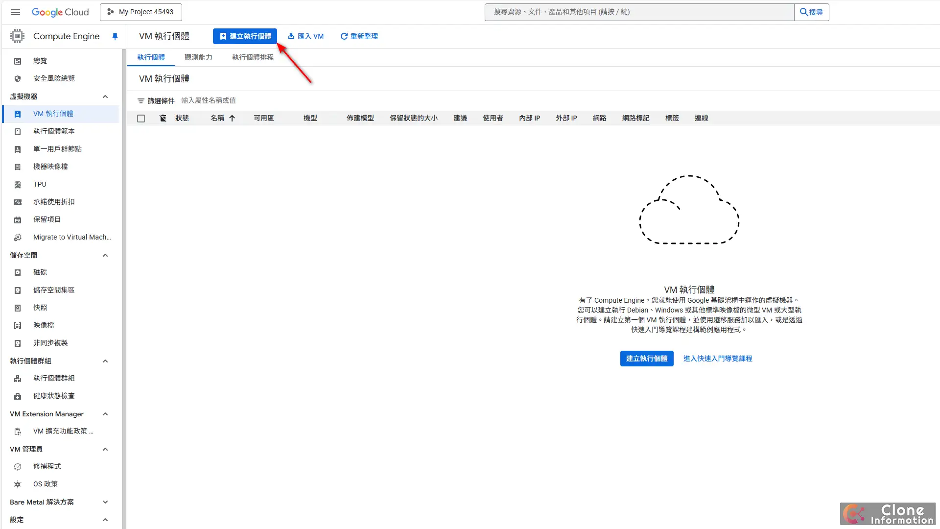Collapse the VM Extension Manager section
Image resolution: width=940 pixels, height=529 pixels.
(105, 414)
